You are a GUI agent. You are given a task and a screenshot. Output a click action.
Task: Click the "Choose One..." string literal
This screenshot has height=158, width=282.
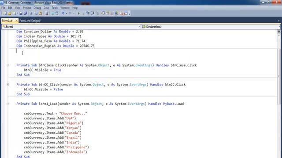tap(73, 114)
